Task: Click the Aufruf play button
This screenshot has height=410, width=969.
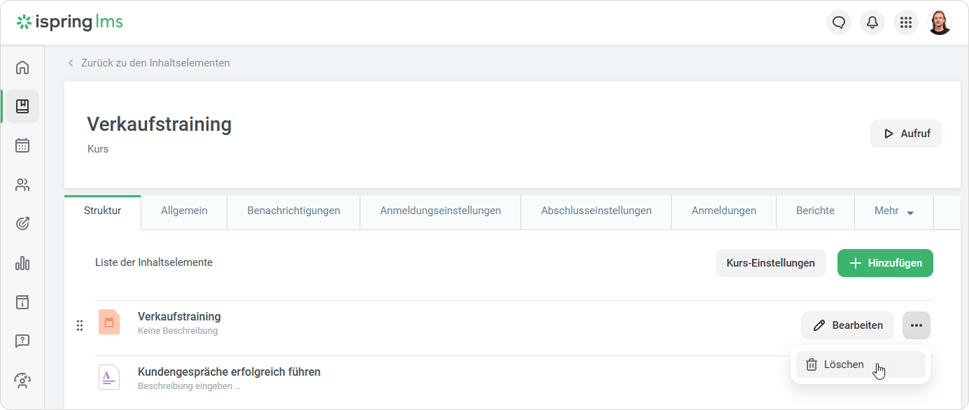Action: pyautogui.click(x=906, y=134)
